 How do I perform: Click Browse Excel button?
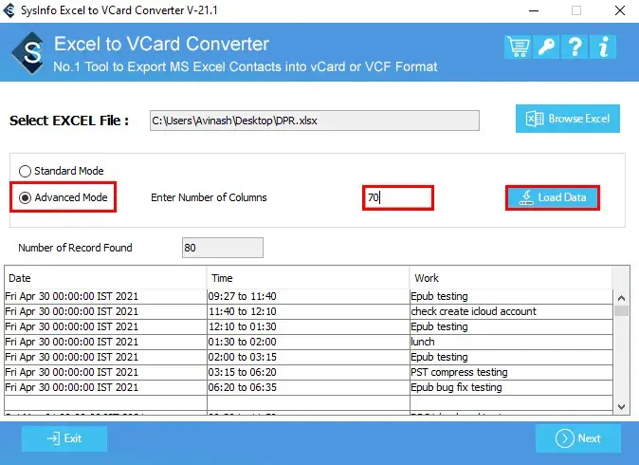pyautogui.click(x=568, y=119)
